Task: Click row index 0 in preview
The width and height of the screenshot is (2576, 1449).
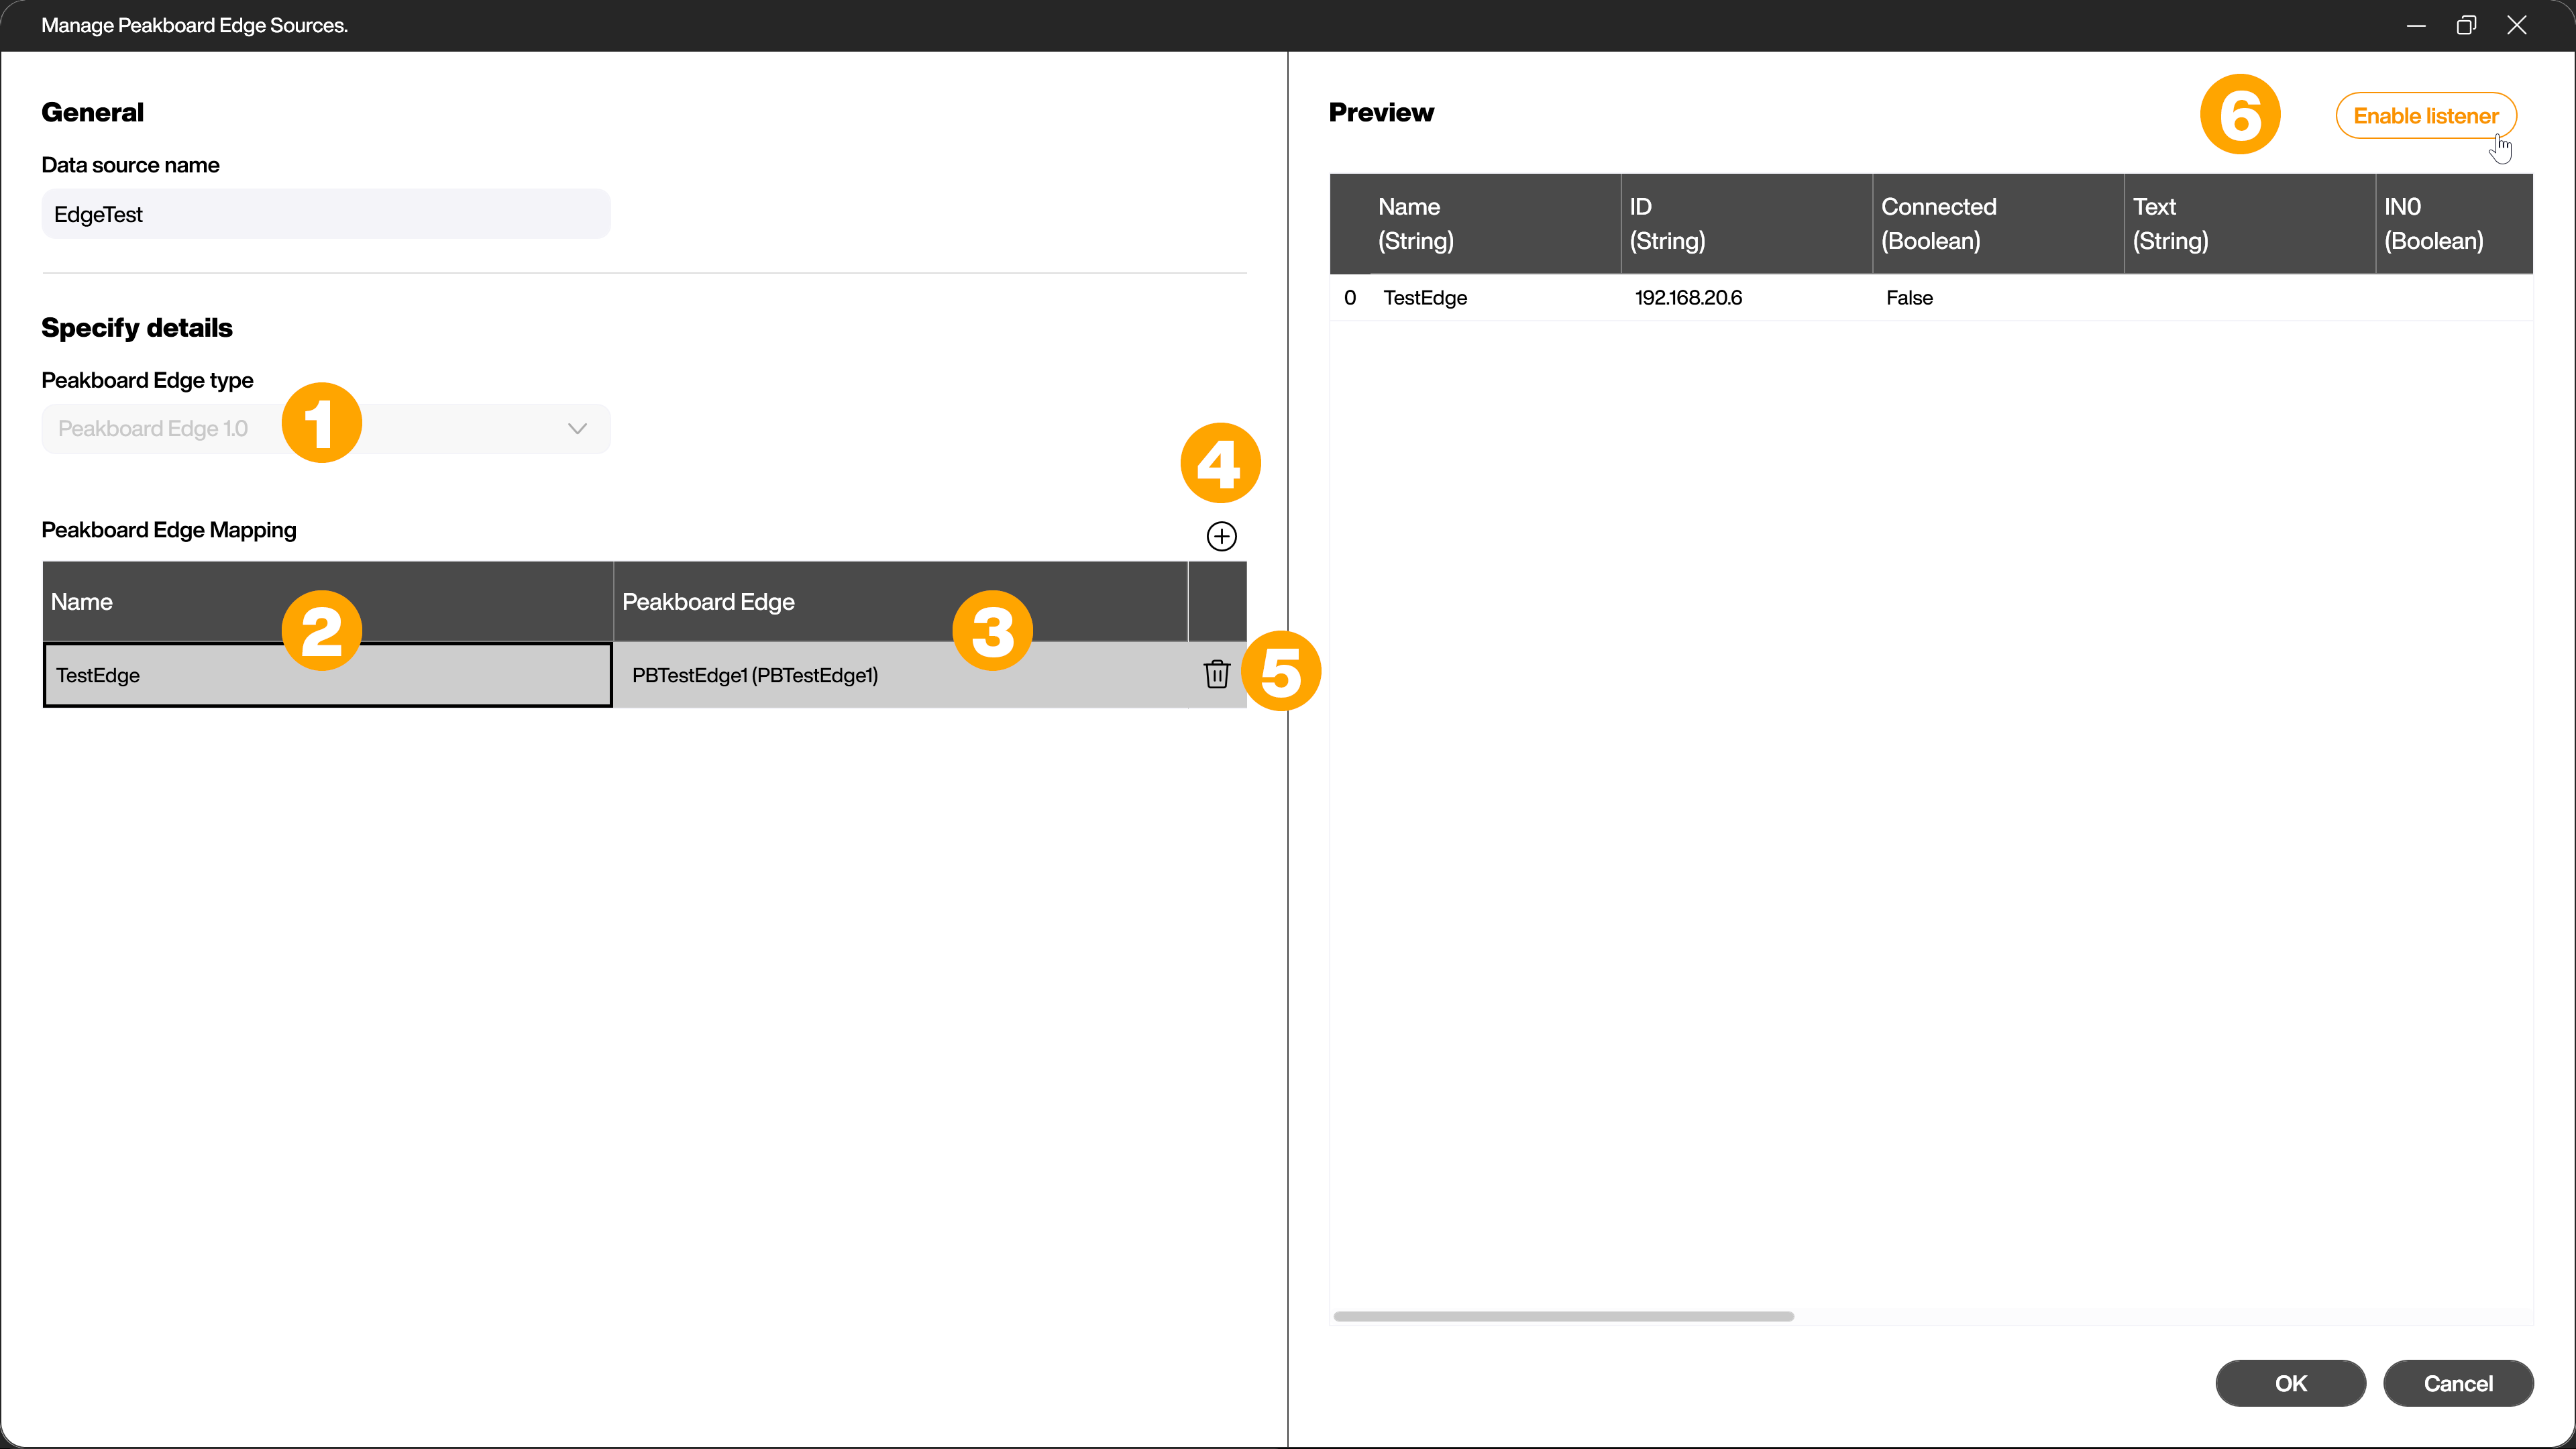Action: pos(1350,298)
